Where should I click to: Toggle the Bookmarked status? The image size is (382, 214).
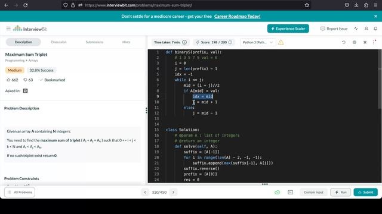pos(53,80)
